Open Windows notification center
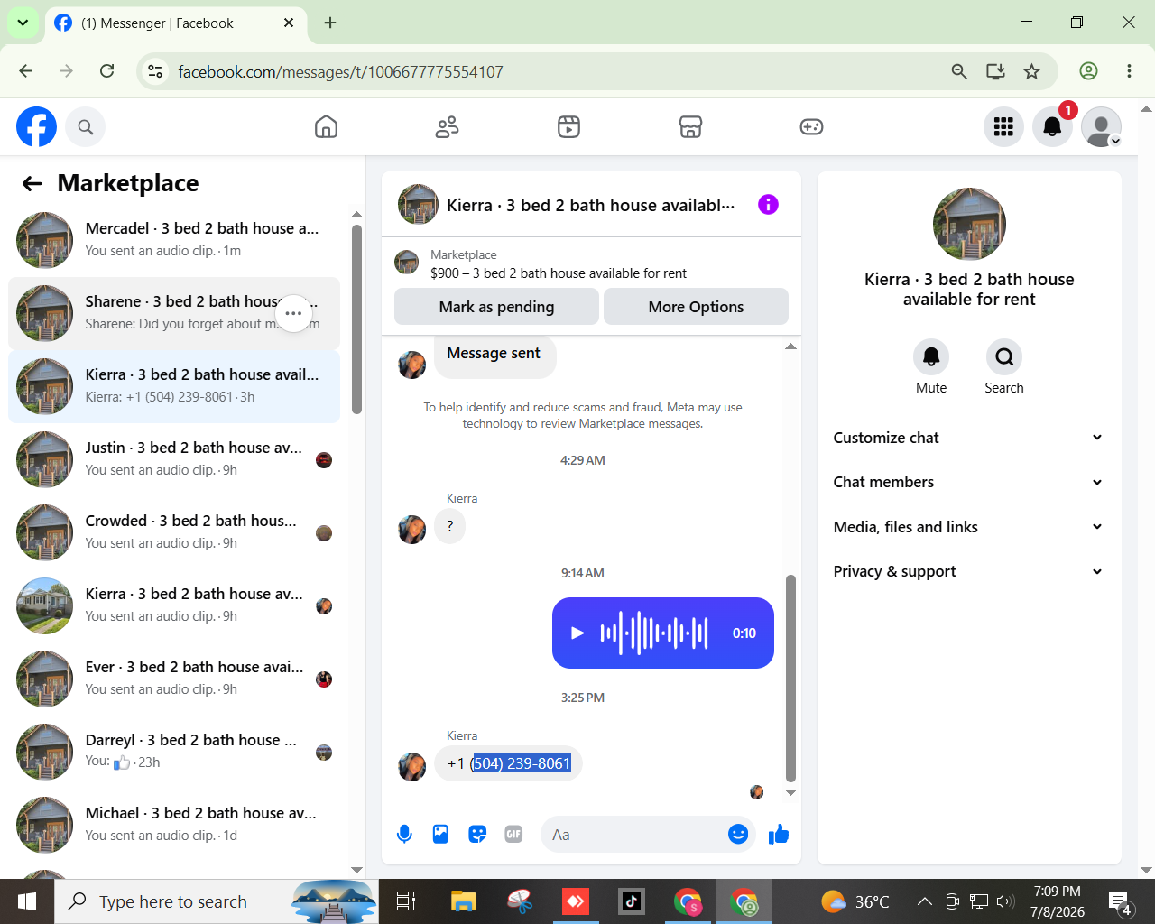This screenshot has width=1155, height=924. pyautogui.click(x=1120, y=901)
